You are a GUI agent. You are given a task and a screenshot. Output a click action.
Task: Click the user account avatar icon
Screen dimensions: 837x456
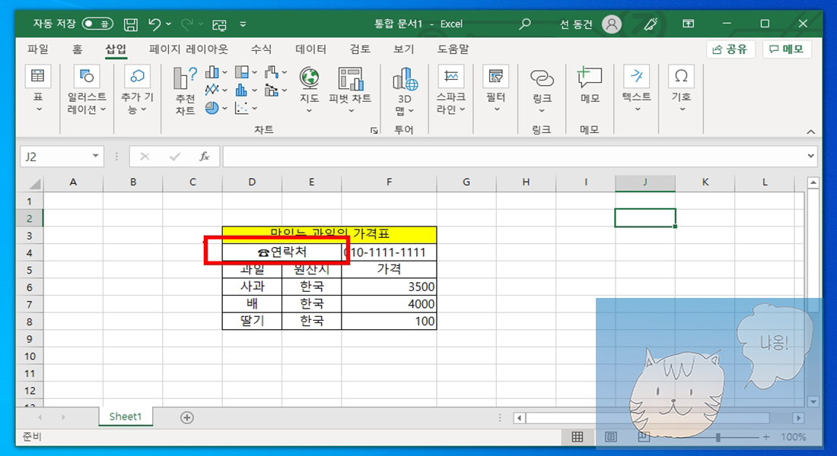tap(612, 24)
